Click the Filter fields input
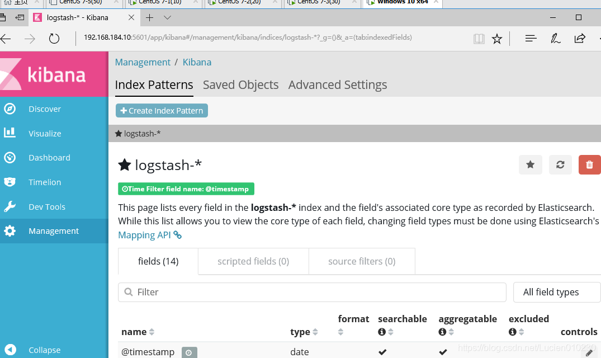 pos(312,292)
